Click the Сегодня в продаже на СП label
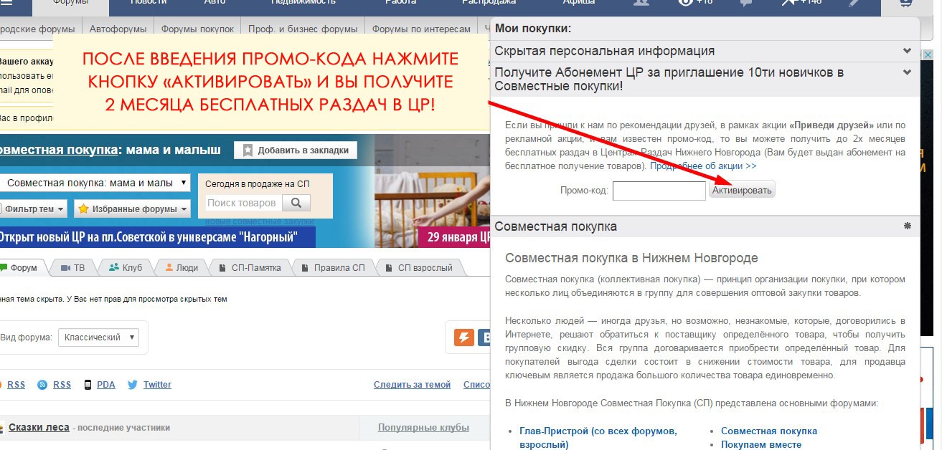Screen dimensions: 942x450 pos(258,183)
